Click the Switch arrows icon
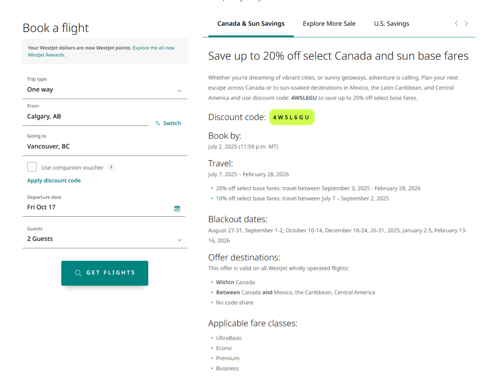This screenshot has width=498, height=382. pyautogui.click(x=158, y=123)
